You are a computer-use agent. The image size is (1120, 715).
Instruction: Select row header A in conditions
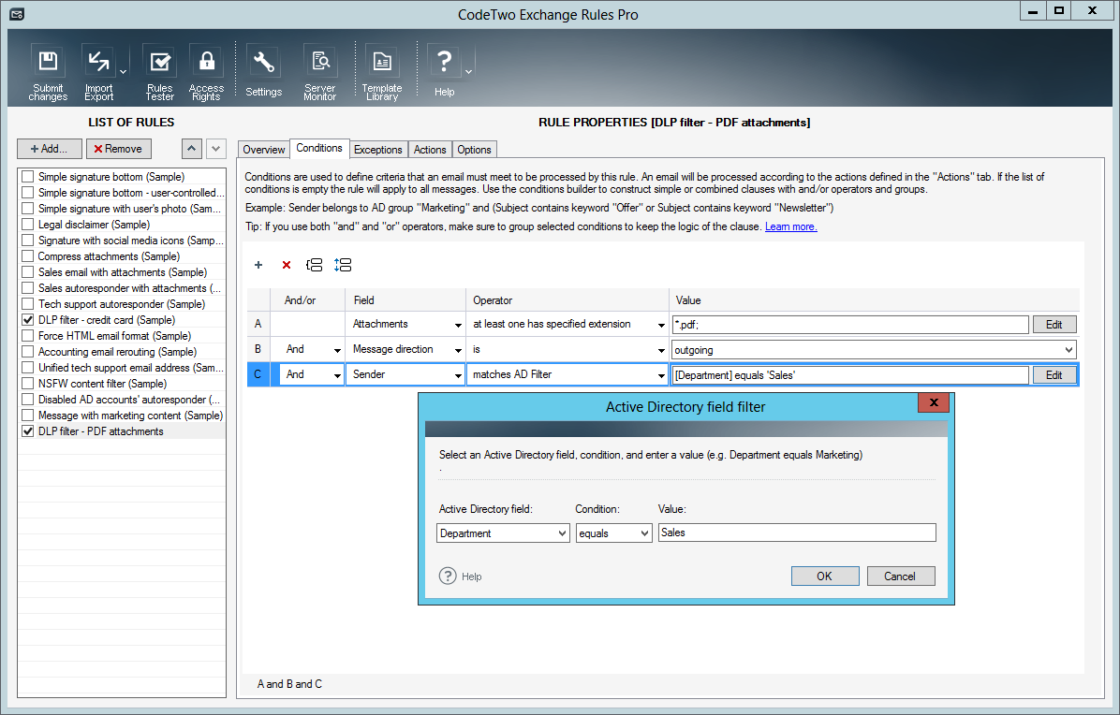(258, 324)
